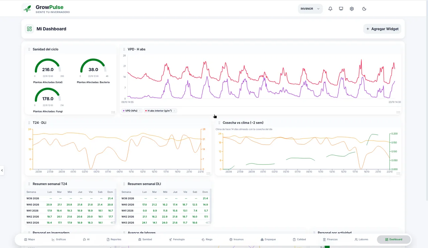Click W39 2026 row label in T24 table
Image resolution: width=428 pixels, height=248 pixels.
(x=33, y=199)
